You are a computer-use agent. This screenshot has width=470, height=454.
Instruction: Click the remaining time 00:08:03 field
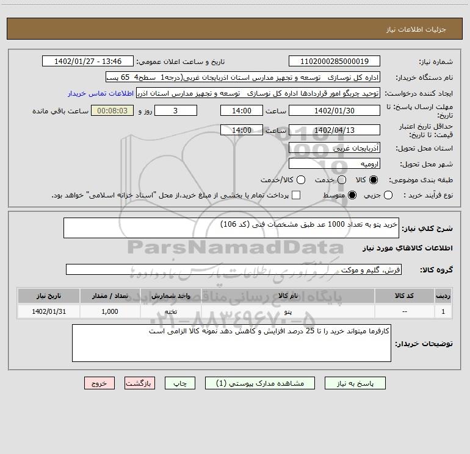tap(112, 110)
